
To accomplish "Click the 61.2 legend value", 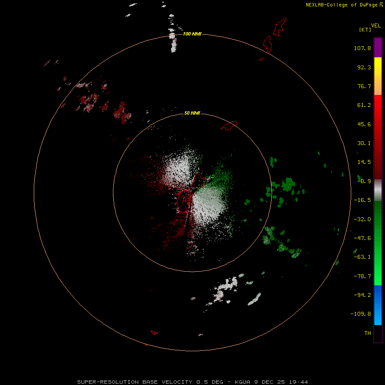I will [x=364, y=105].
